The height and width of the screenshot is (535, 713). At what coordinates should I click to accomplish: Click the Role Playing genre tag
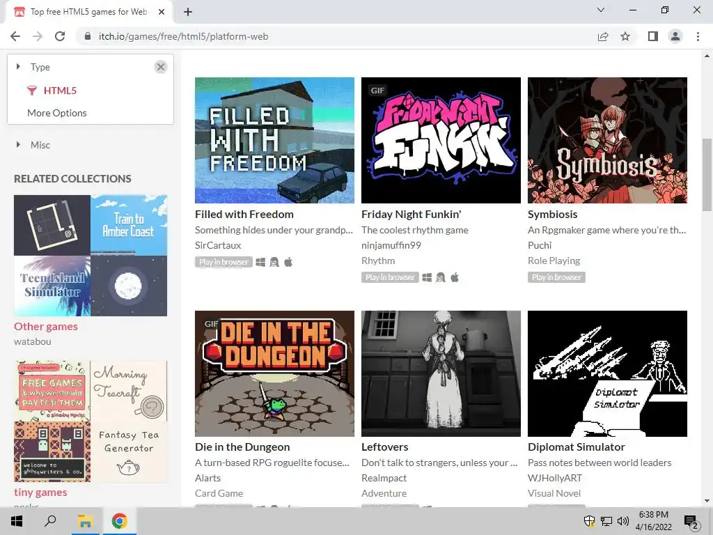pyautogui.click(x=554, y=261)
